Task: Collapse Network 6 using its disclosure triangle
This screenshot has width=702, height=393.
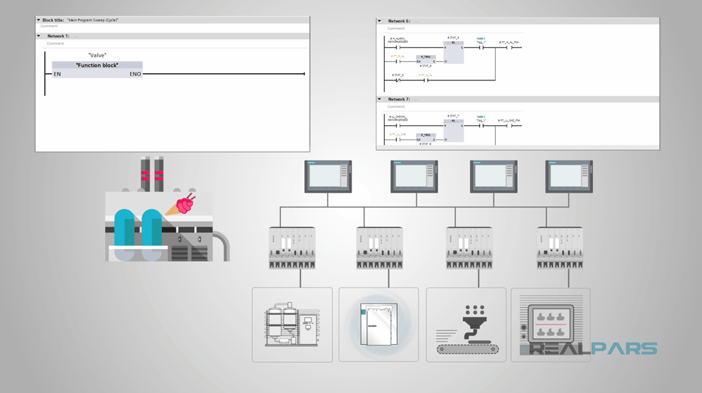Action: 380,21
